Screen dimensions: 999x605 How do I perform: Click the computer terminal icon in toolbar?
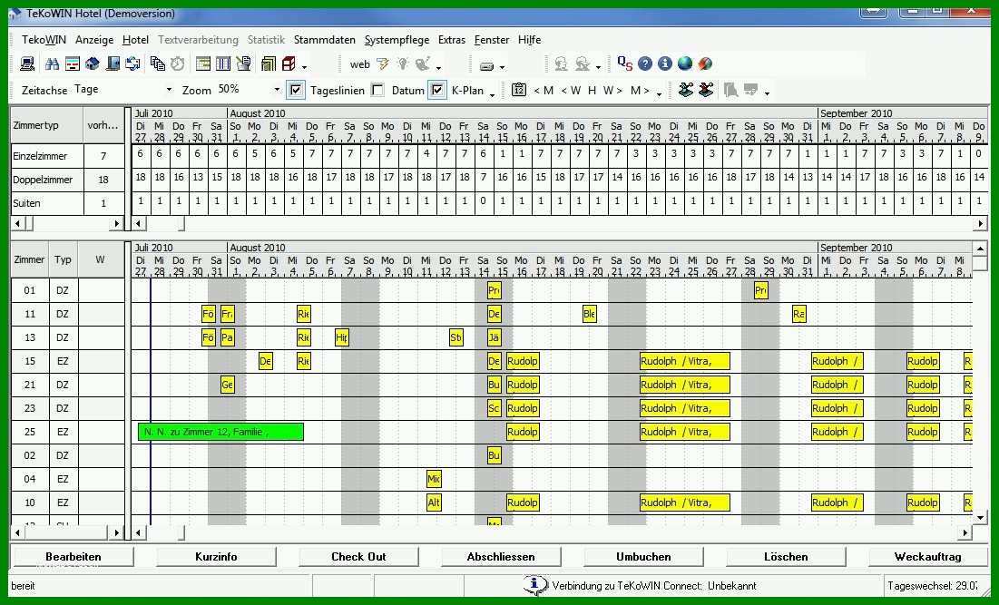pos(27,63)
